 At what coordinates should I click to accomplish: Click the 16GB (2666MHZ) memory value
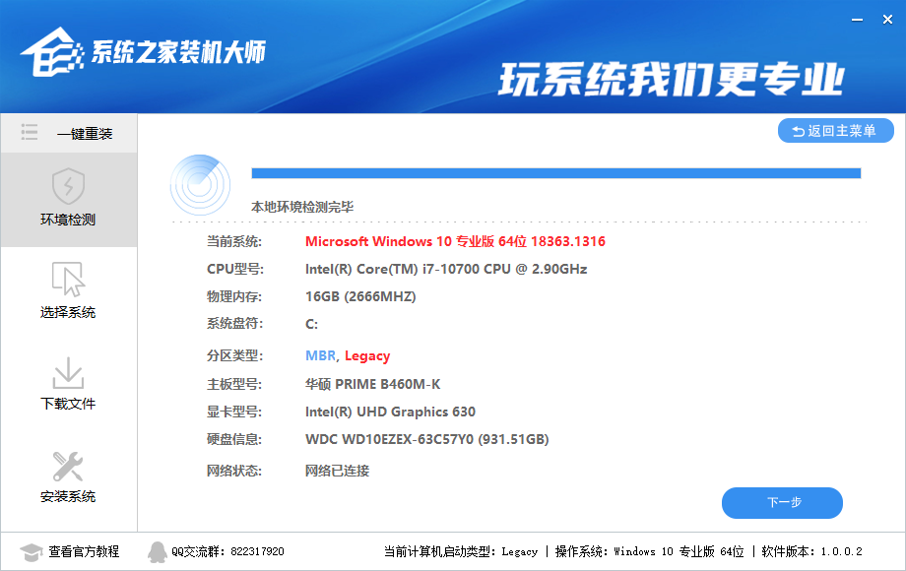(x=360, y=296)
